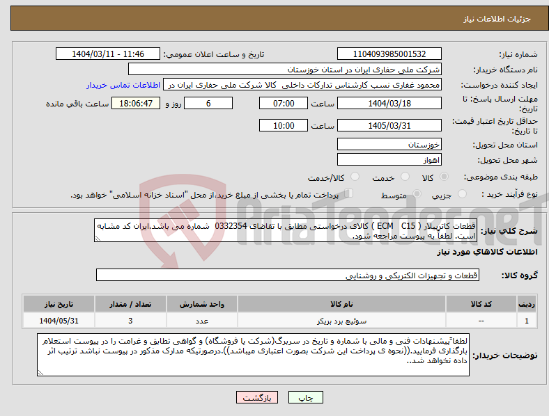Image resolution: width=549 pixels, height=416 pixels.
Task: Click the buyer notes text area
Action: [253, 355]
